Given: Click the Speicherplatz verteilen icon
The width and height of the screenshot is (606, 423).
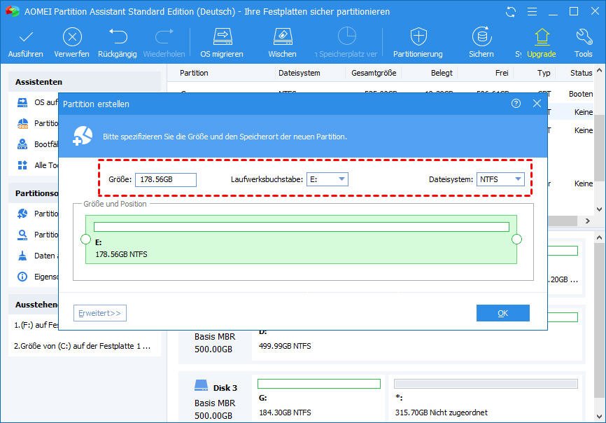Looking at the screenshot, I should pos(346,36).
